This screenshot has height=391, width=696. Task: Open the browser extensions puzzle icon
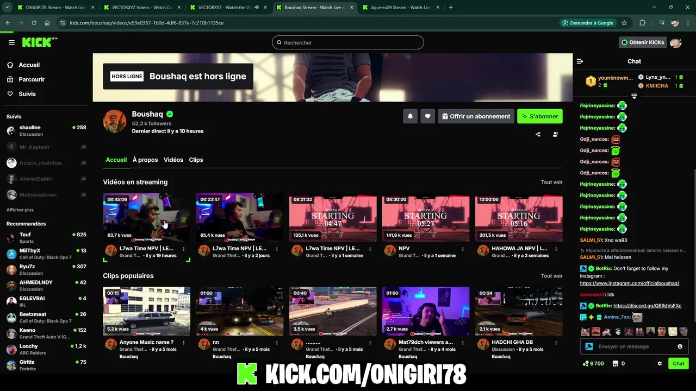point(643,23)
